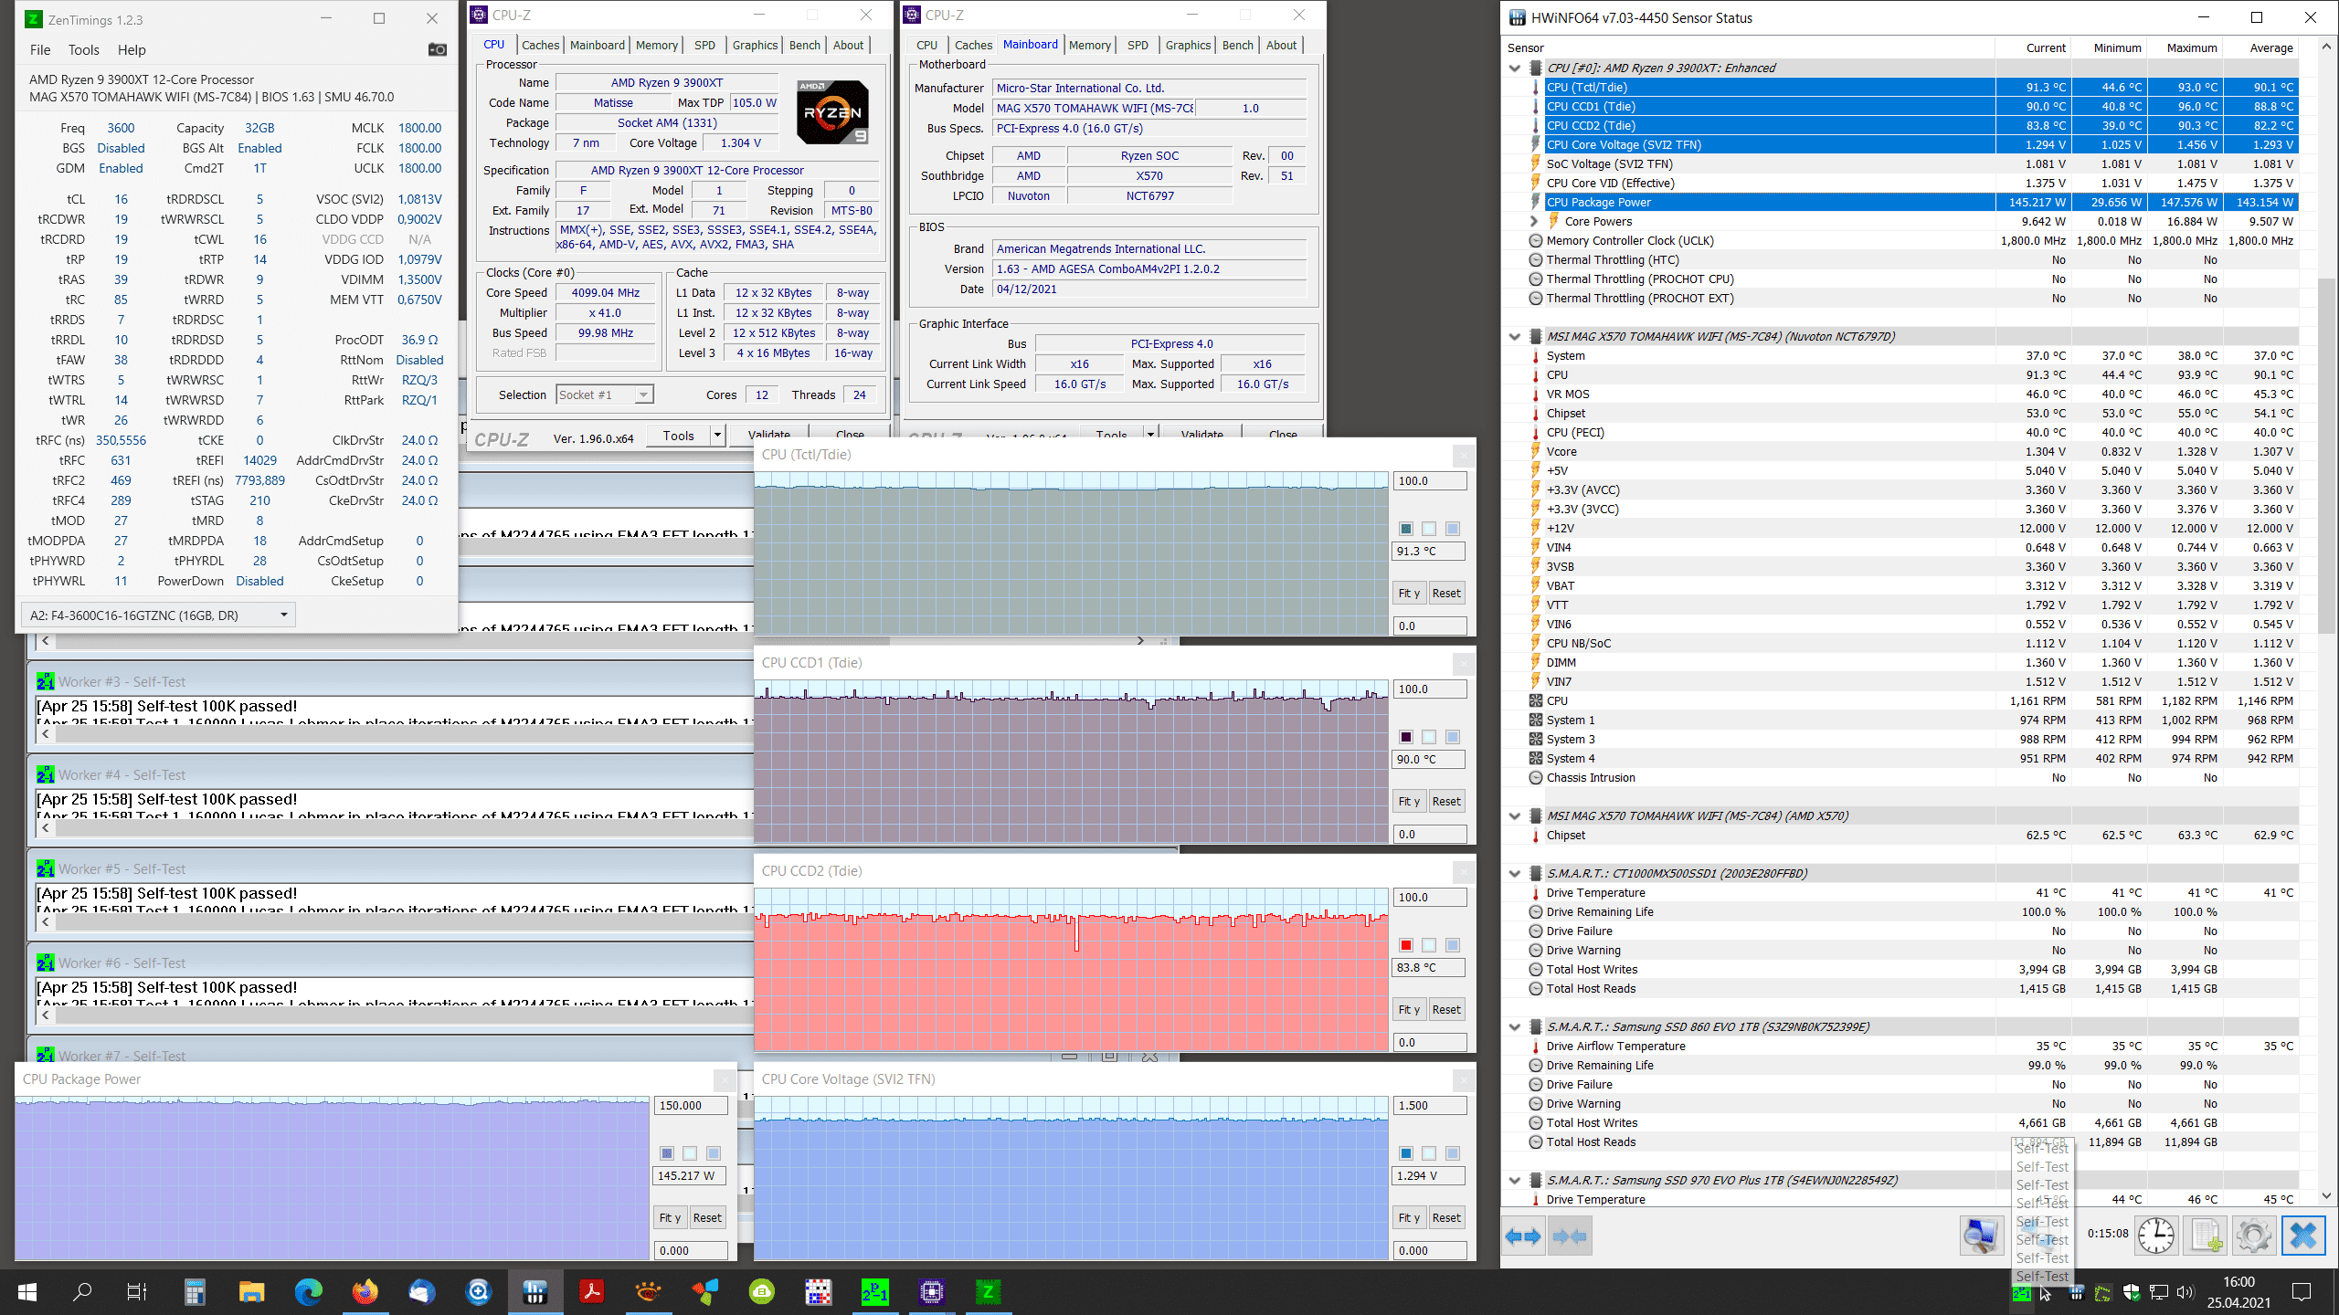Click Reset in CPU Package Power graph
The image size is (2339, 1315).
point(707,1217)
